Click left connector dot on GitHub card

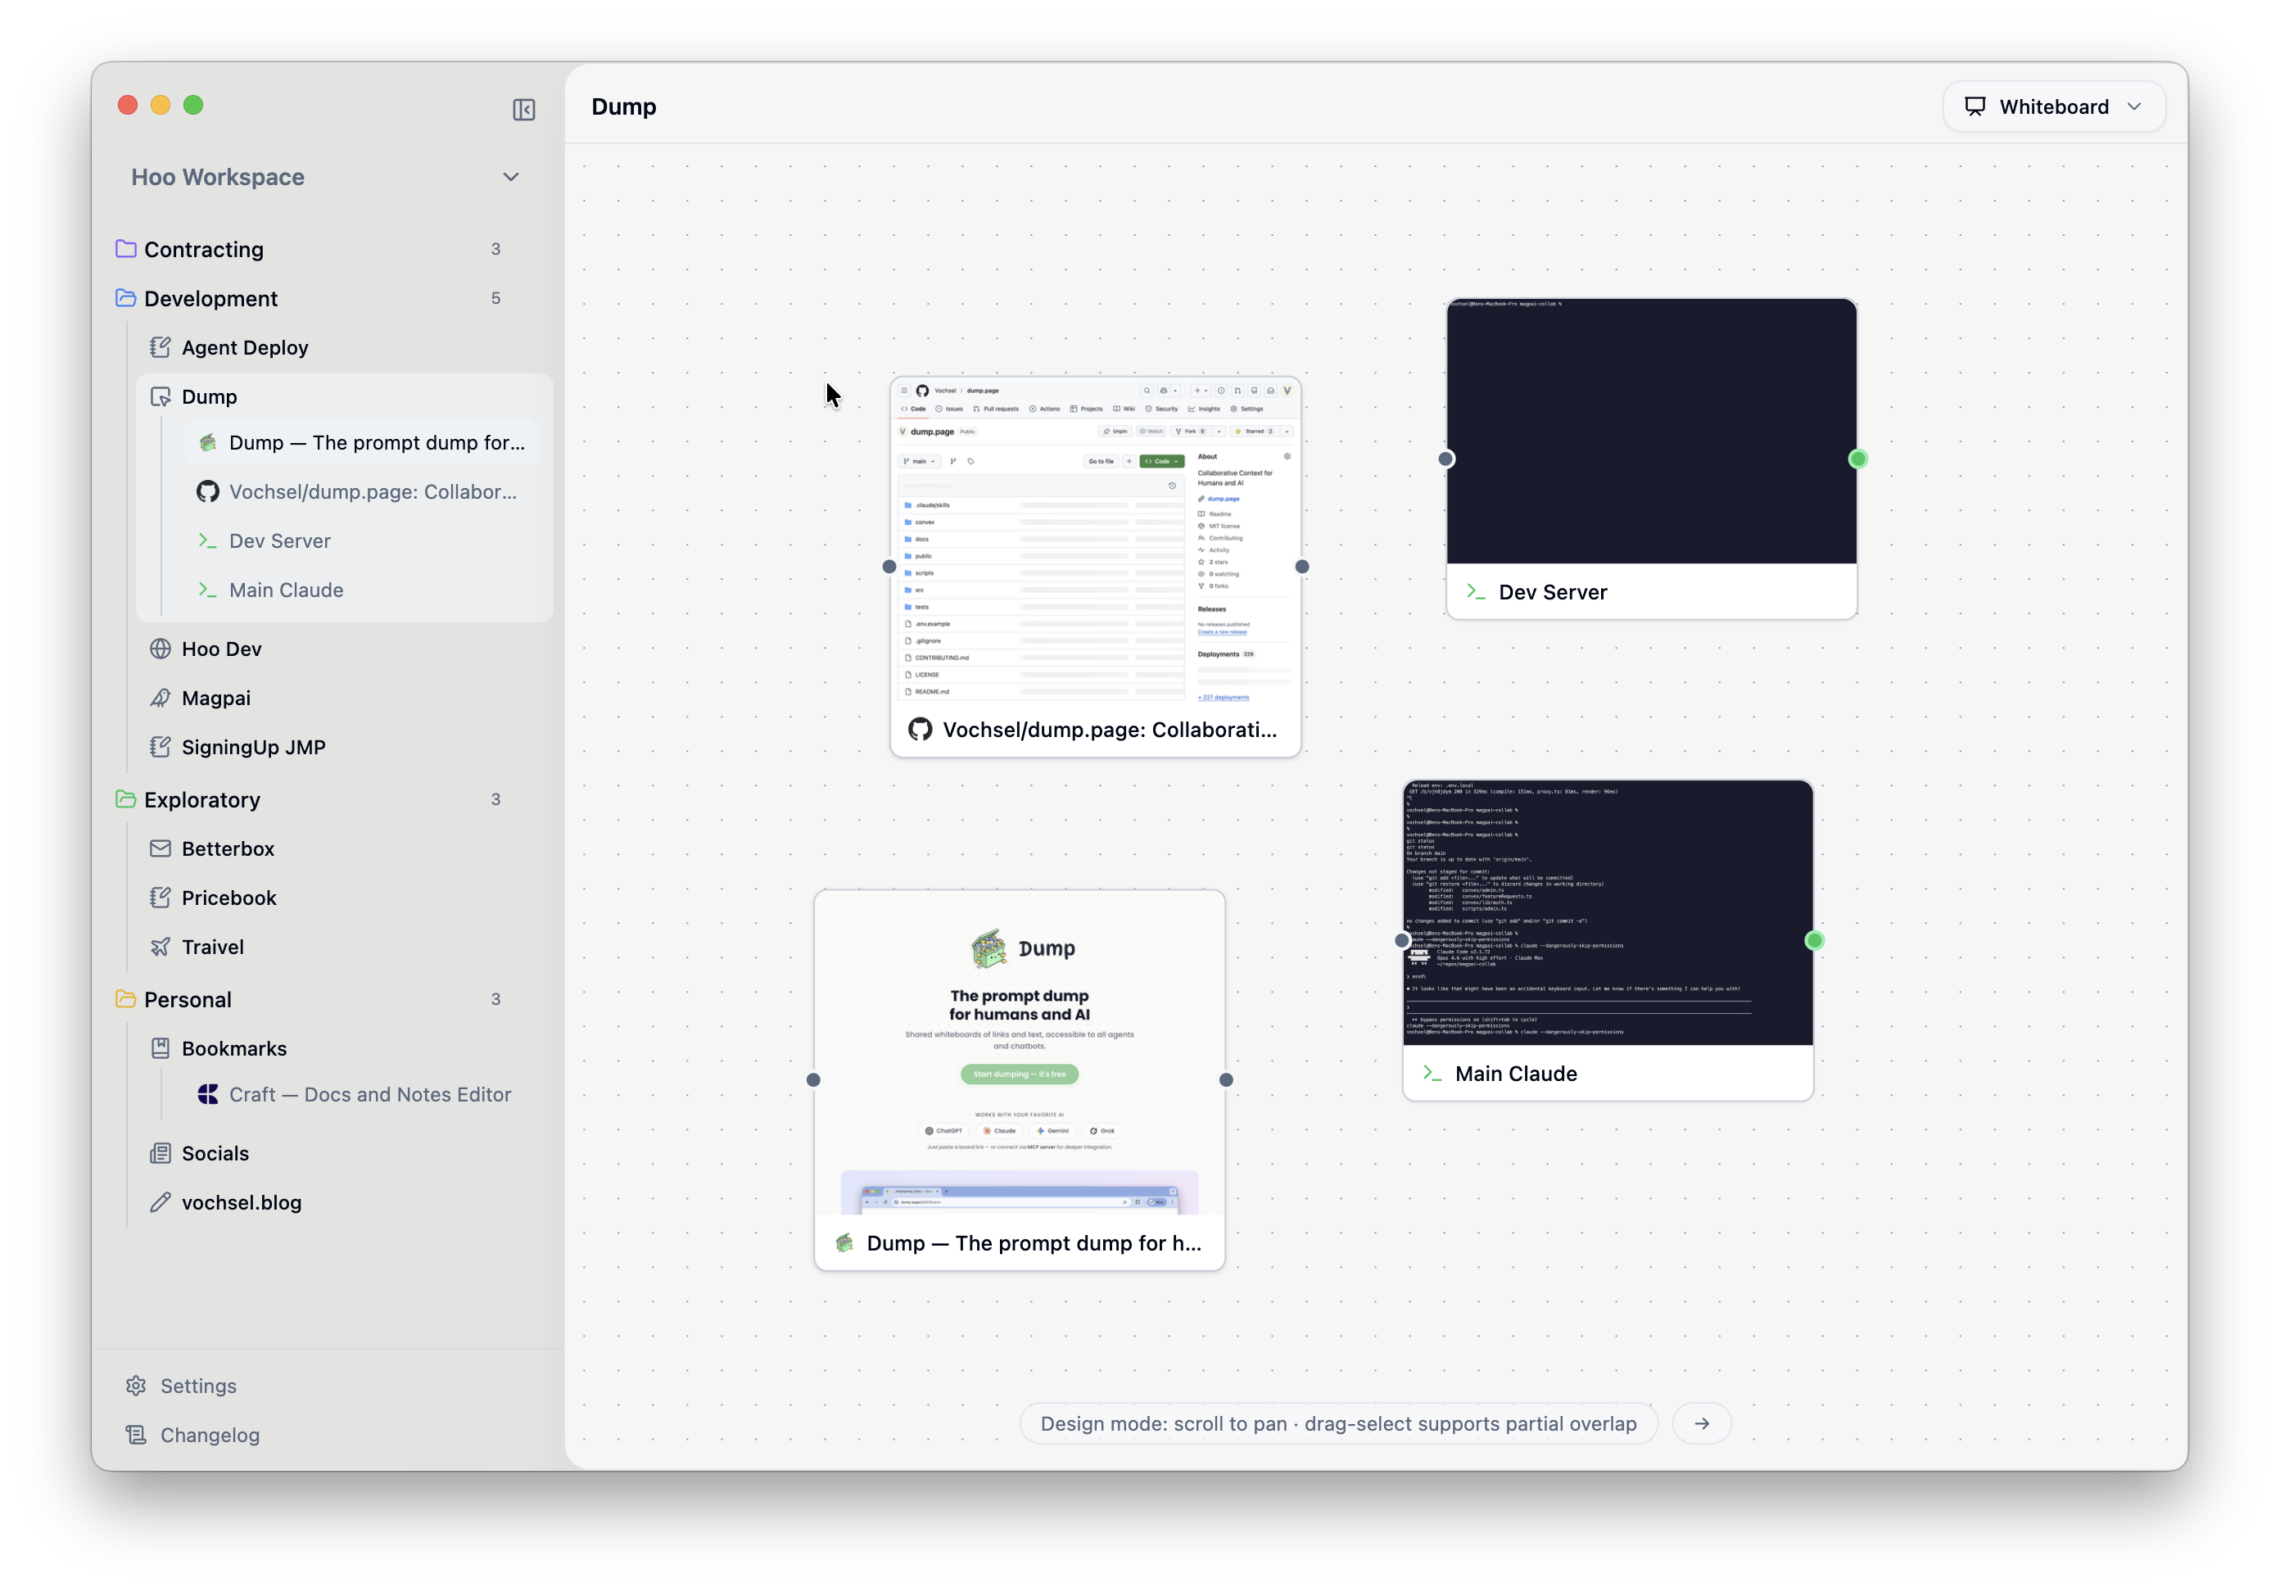click(x=889, y=567)
